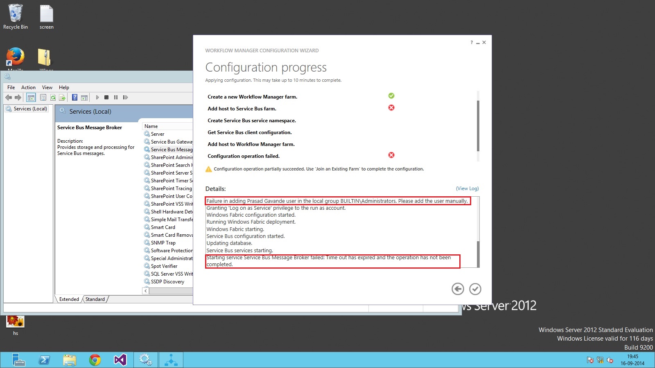Select the SharePoint Search Host row

click(x=168, y=165)
